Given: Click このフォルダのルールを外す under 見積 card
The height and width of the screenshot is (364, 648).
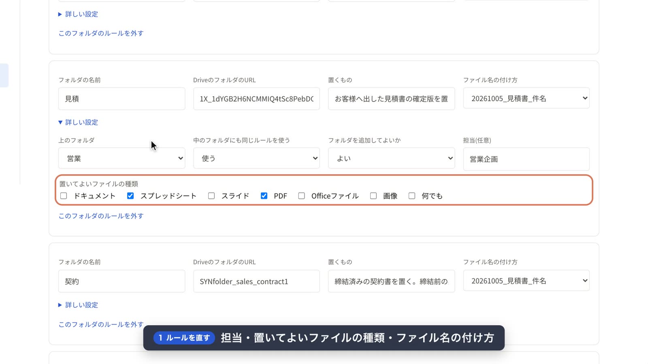Looking at the screenshot, I should pos(101,216).
